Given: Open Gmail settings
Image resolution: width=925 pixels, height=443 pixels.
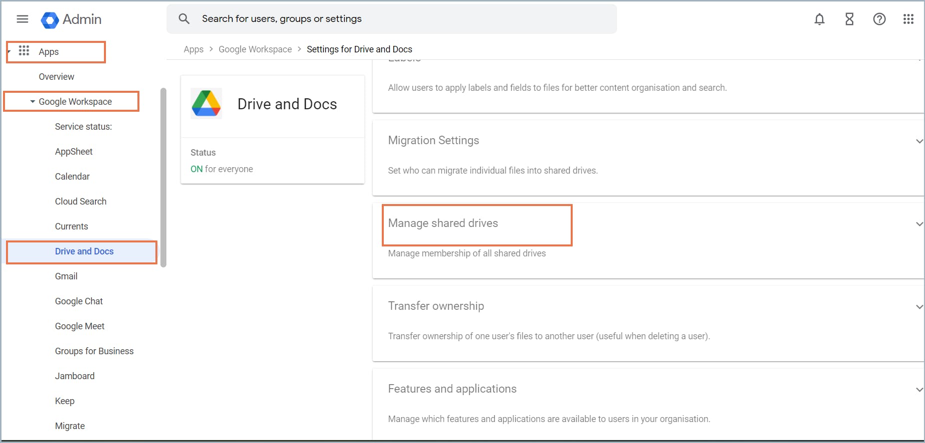Looking at the screenshot, I should [66, 276].
